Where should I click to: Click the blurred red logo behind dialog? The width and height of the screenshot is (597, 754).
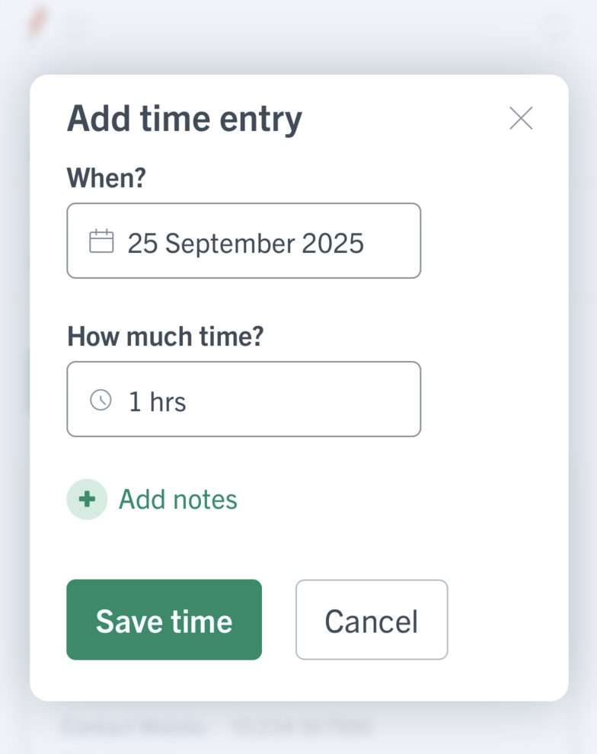click(37, 21)
